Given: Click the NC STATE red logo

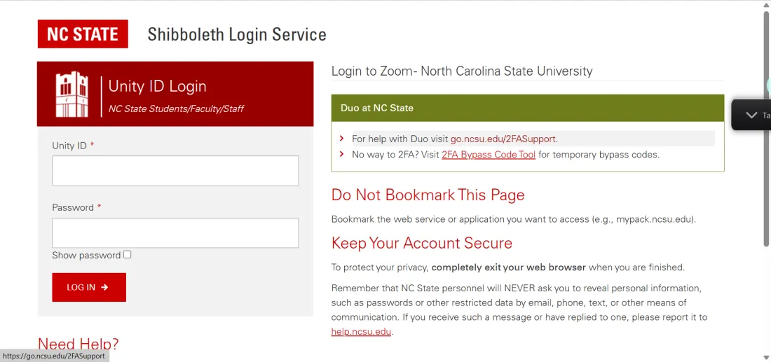Looking at the screenshot, I should point(83,34).
